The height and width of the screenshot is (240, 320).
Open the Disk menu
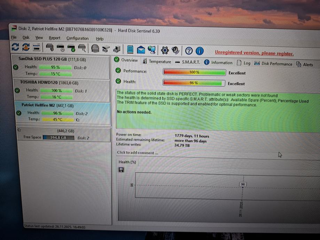tap(26, 38)
